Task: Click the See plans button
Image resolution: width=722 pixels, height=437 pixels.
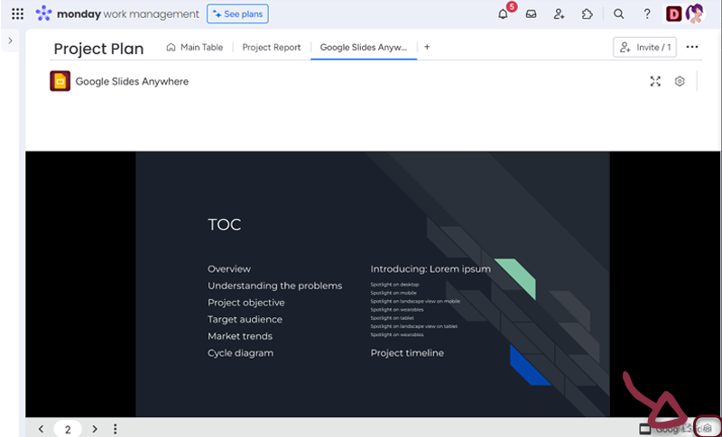Action: (x=237, y=14)
